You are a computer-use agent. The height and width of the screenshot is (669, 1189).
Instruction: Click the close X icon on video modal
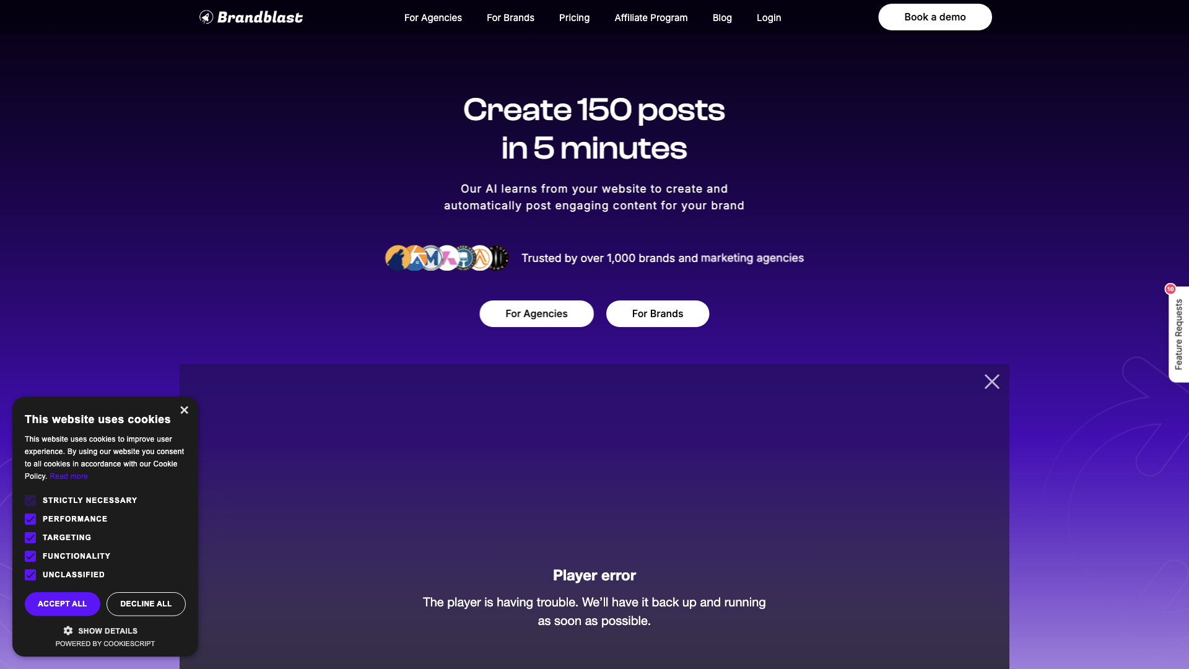(x=992, y=382)
